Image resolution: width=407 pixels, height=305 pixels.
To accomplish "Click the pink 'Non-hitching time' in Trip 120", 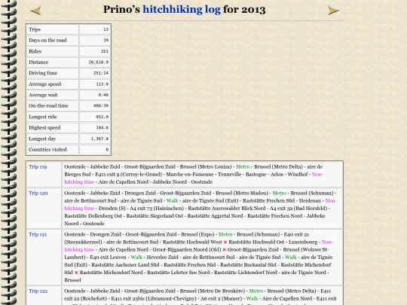I will pos(331,201).
